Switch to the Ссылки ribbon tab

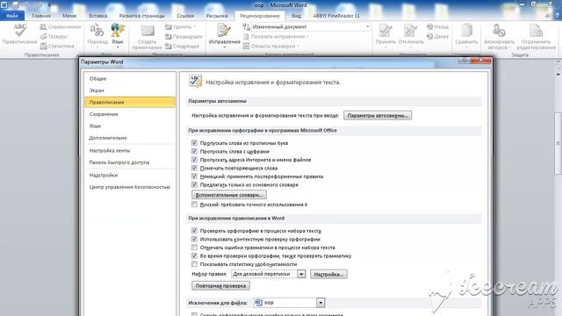point(185,16)
